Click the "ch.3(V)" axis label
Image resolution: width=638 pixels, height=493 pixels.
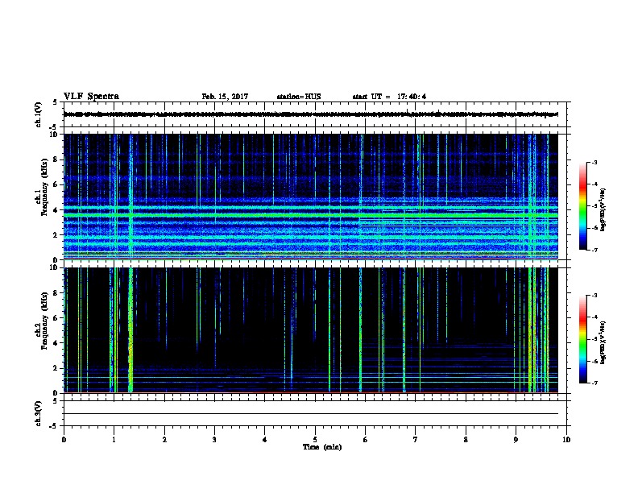click(x=39, y=413)
